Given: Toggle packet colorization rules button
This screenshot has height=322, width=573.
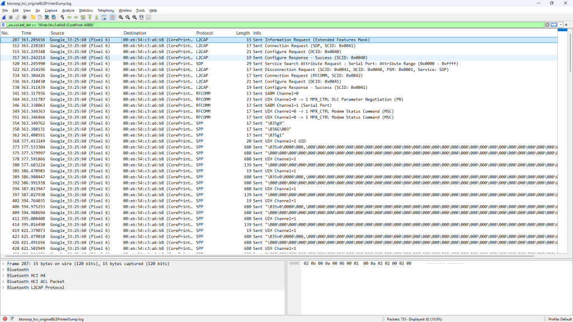Looking at the screenshot, I should pyautogui.click(x=112, y=17).
